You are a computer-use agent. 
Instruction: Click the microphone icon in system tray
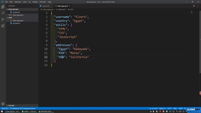(154, 111)
